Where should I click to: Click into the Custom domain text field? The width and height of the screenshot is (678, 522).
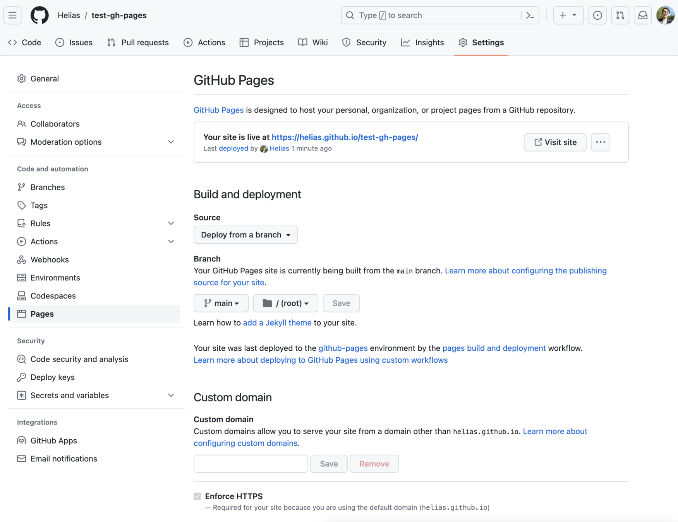point(251,464)
